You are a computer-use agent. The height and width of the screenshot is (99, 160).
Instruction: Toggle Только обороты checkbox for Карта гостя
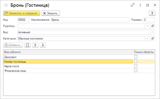(x=136, y=66)
